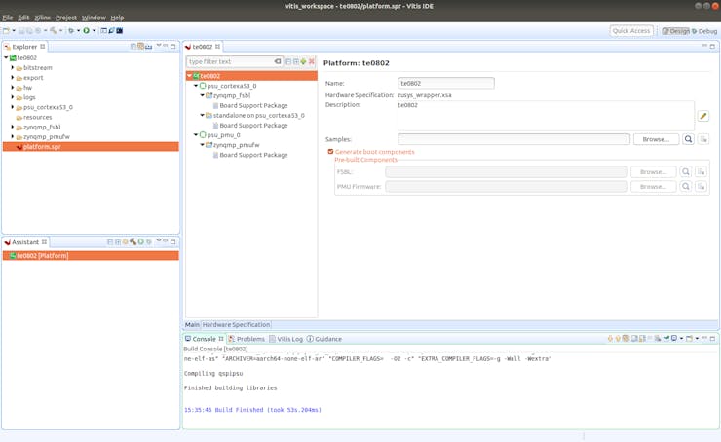Collapse psu_cortexa53_0 node in platform tree
The height and width of the screenshot is (442, 721).
196,86
